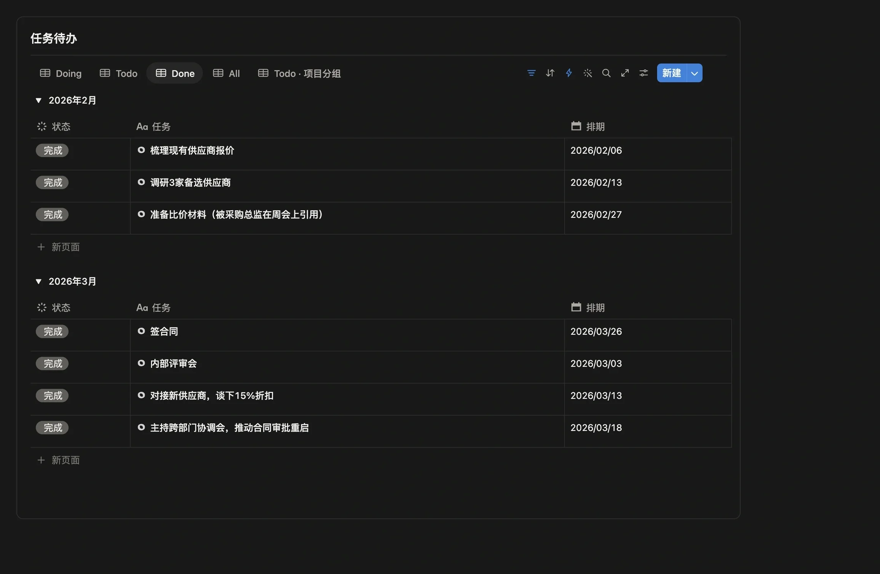
Task: Click the 2026年2月 group label
Action: click(72, 100)
